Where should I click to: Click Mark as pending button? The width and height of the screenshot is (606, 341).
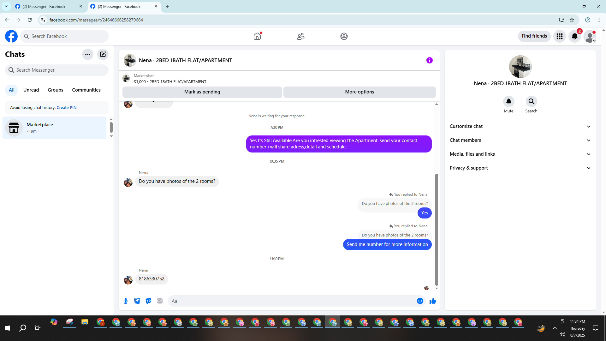(x=202, y=92)
